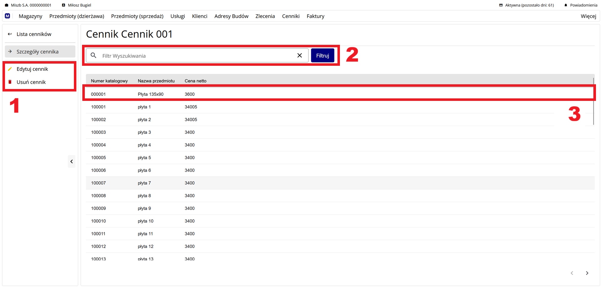601x287 pixels.
Task: Open the Klienci menu item
Action: (x=199, y=16)
